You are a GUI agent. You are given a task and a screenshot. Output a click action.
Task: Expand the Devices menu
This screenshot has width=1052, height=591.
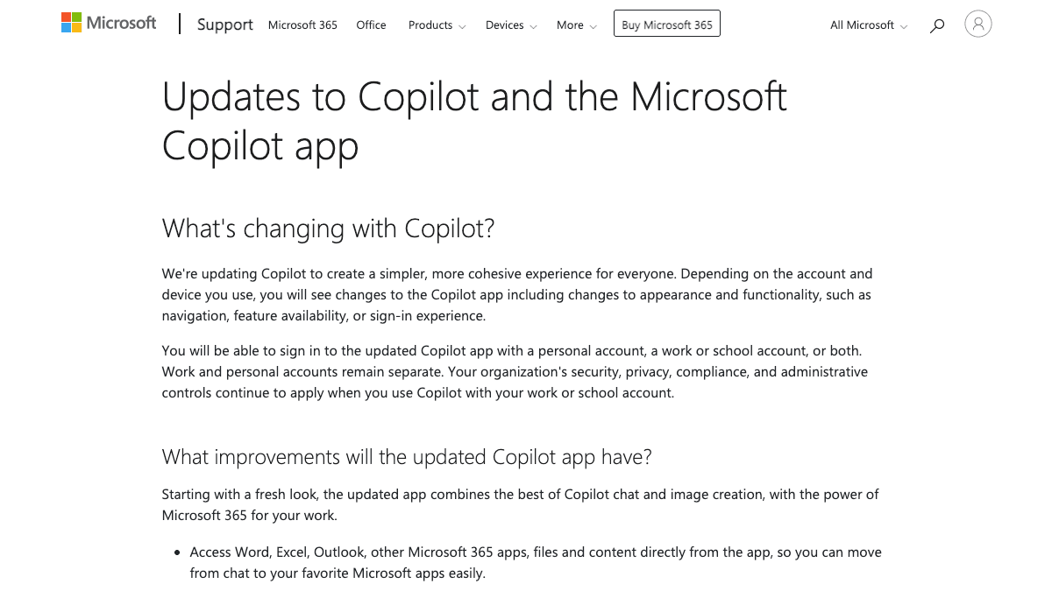tap(511, 25)
